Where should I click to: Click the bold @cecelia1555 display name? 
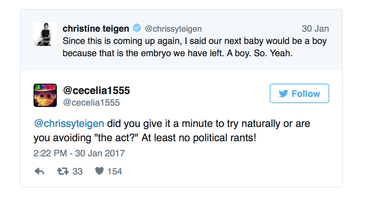[x=96, y=91]
